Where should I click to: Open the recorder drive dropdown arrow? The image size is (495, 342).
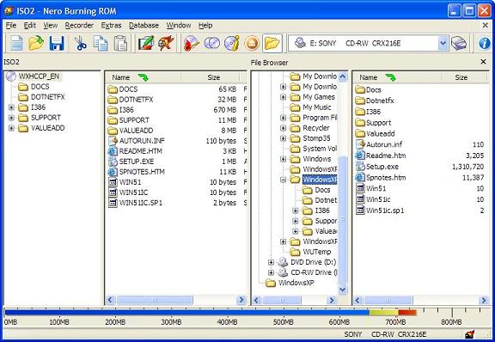pyautogui.click(x=443, y=43)
